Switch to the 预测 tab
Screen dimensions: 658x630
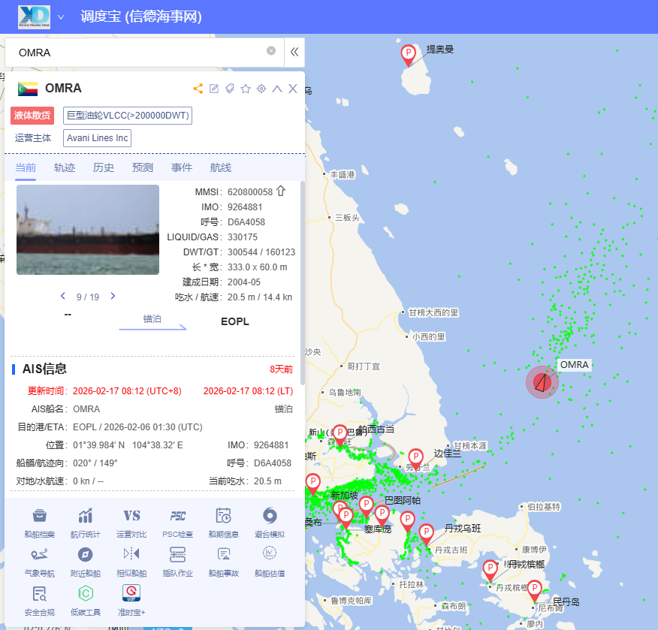143,167
